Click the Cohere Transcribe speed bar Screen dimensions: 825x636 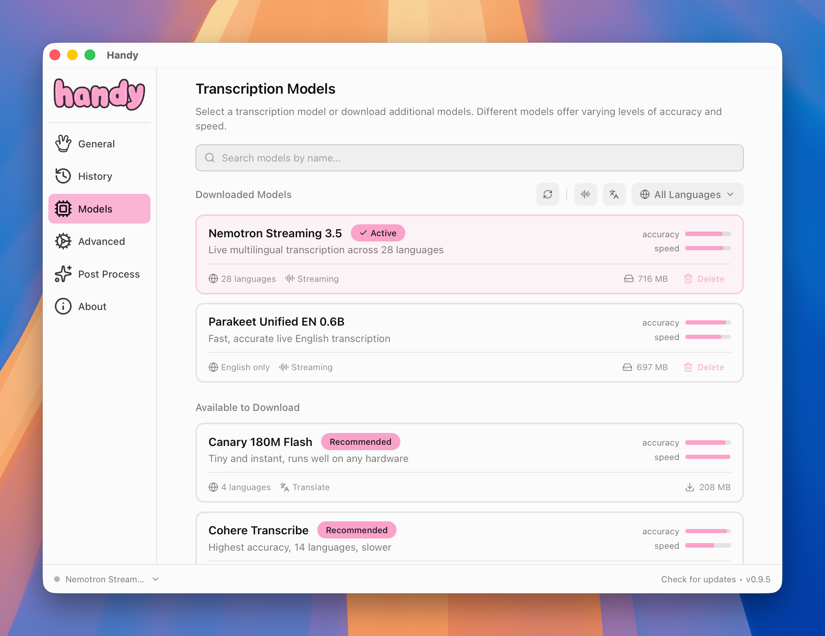point(708,545)
